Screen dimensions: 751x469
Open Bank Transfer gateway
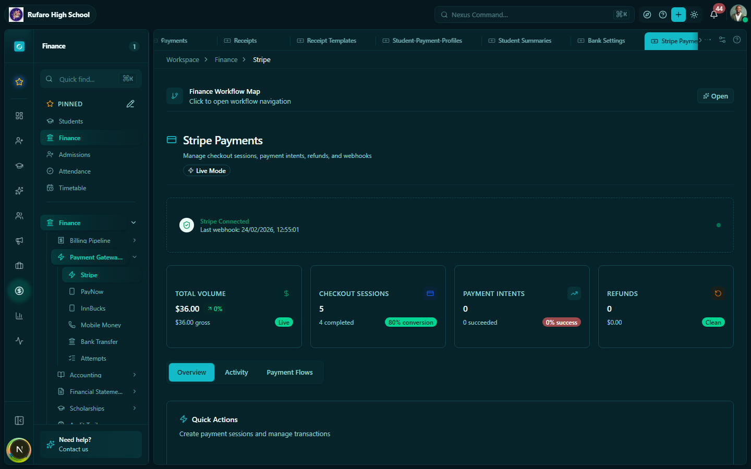coord(102,342)
